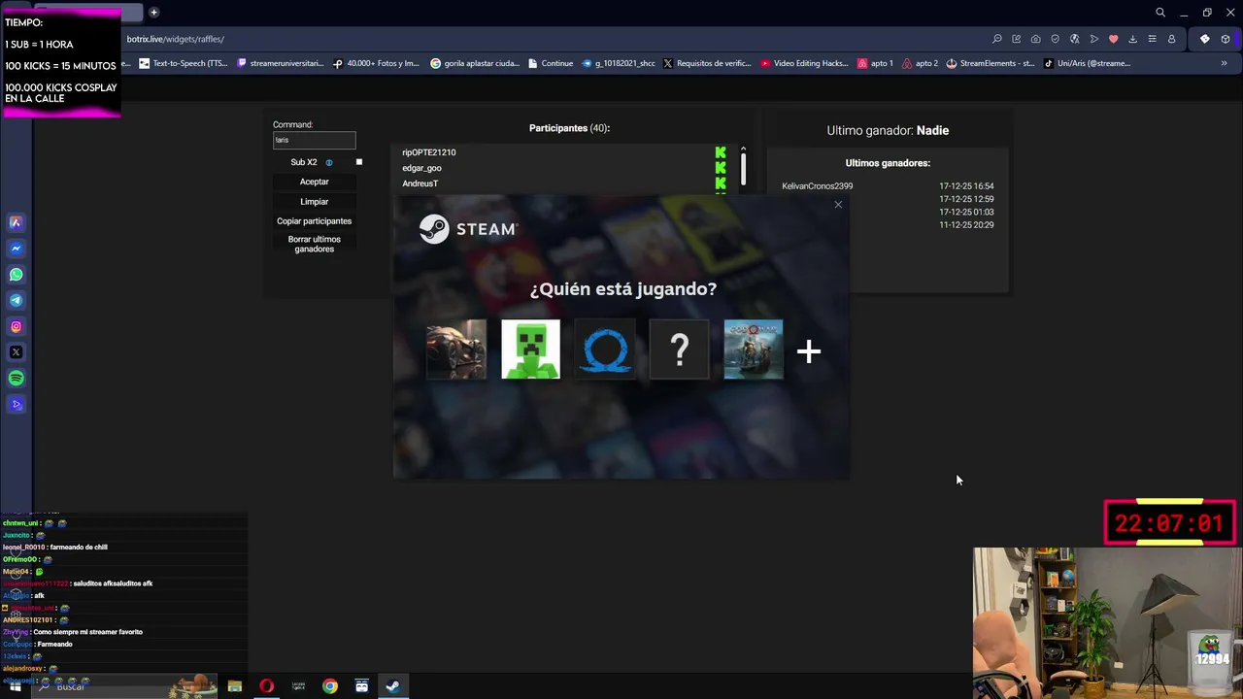Open a new browser tab

tap(153, 13)
